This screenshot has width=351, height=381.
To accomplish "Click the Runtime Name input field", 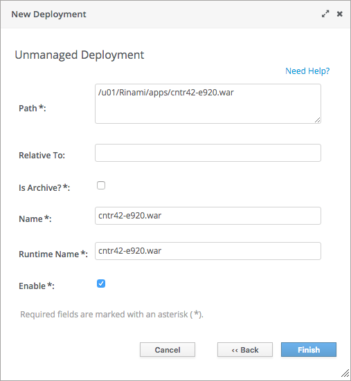I will point(208,251).
